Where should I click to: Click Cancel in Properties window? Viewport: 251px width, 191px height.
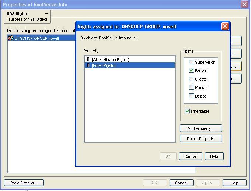(x=181, y=183)
